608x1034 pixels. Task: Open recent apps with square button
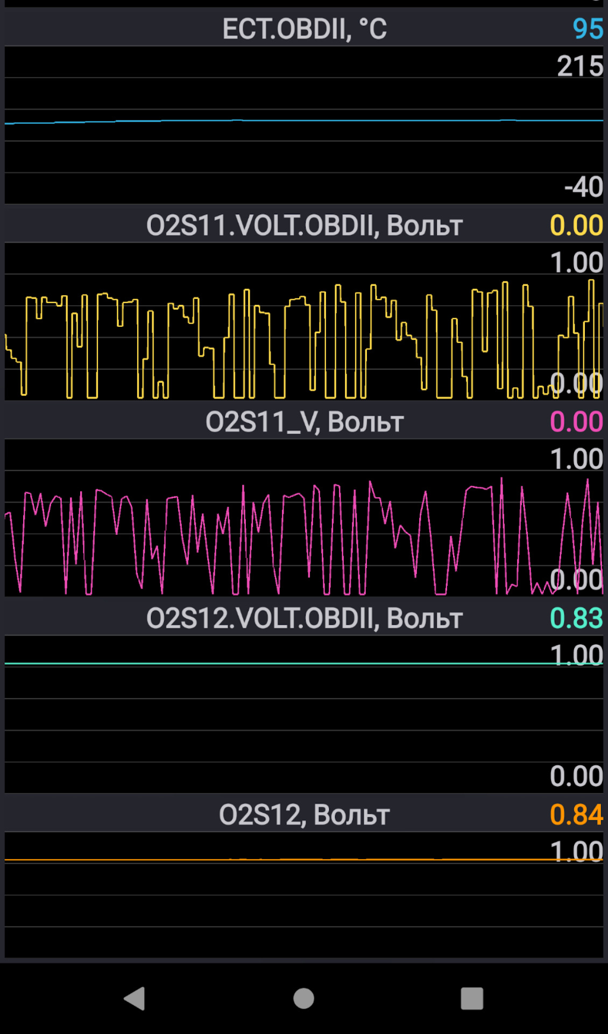[472, 998]
